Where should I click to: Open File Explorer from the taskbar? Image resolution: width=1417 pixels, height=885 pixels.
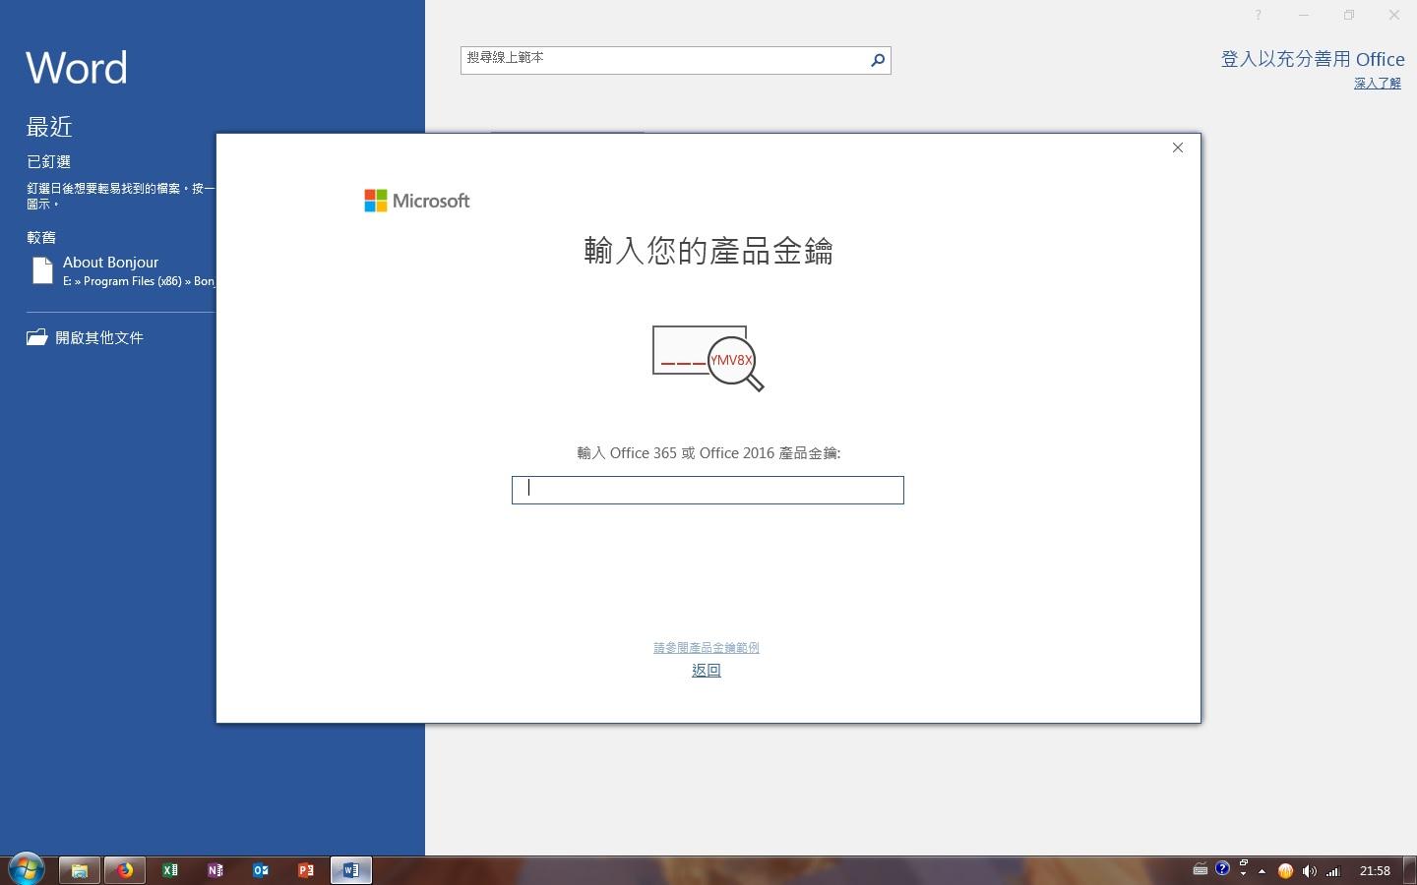coord(79,870)
